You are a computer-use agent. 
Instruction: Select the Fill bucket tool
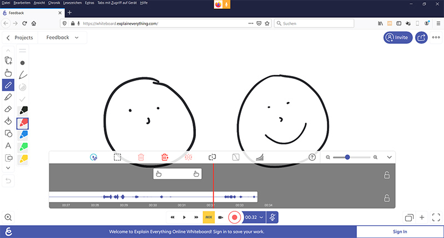[8, 121]
